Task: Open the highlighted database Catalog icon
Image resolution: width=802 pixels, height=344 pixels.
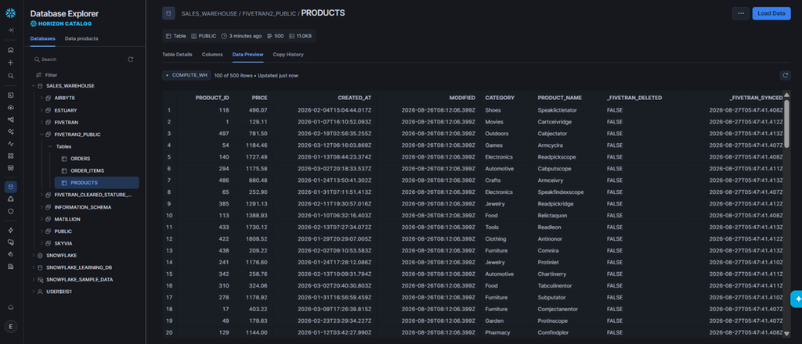Action: coord(11,187)
